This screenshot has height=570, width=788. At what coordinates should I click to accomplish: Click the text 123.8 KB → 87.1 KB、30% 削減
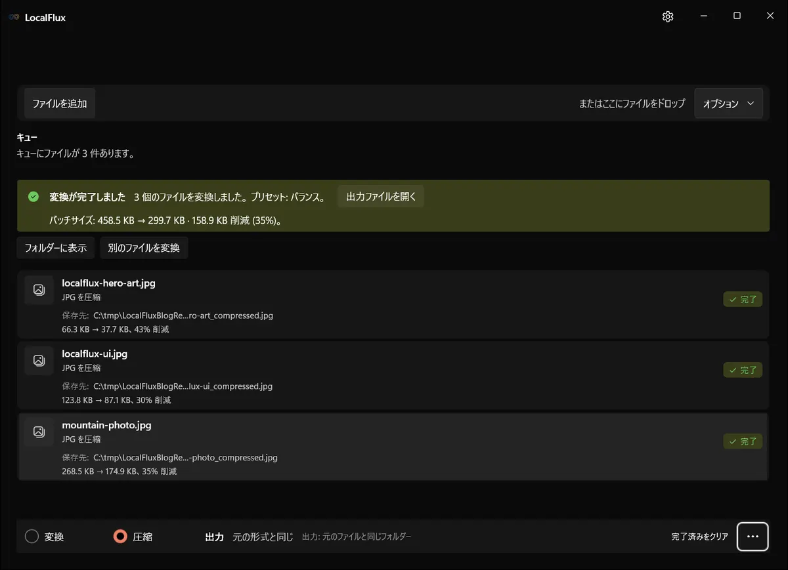point(116,400)
